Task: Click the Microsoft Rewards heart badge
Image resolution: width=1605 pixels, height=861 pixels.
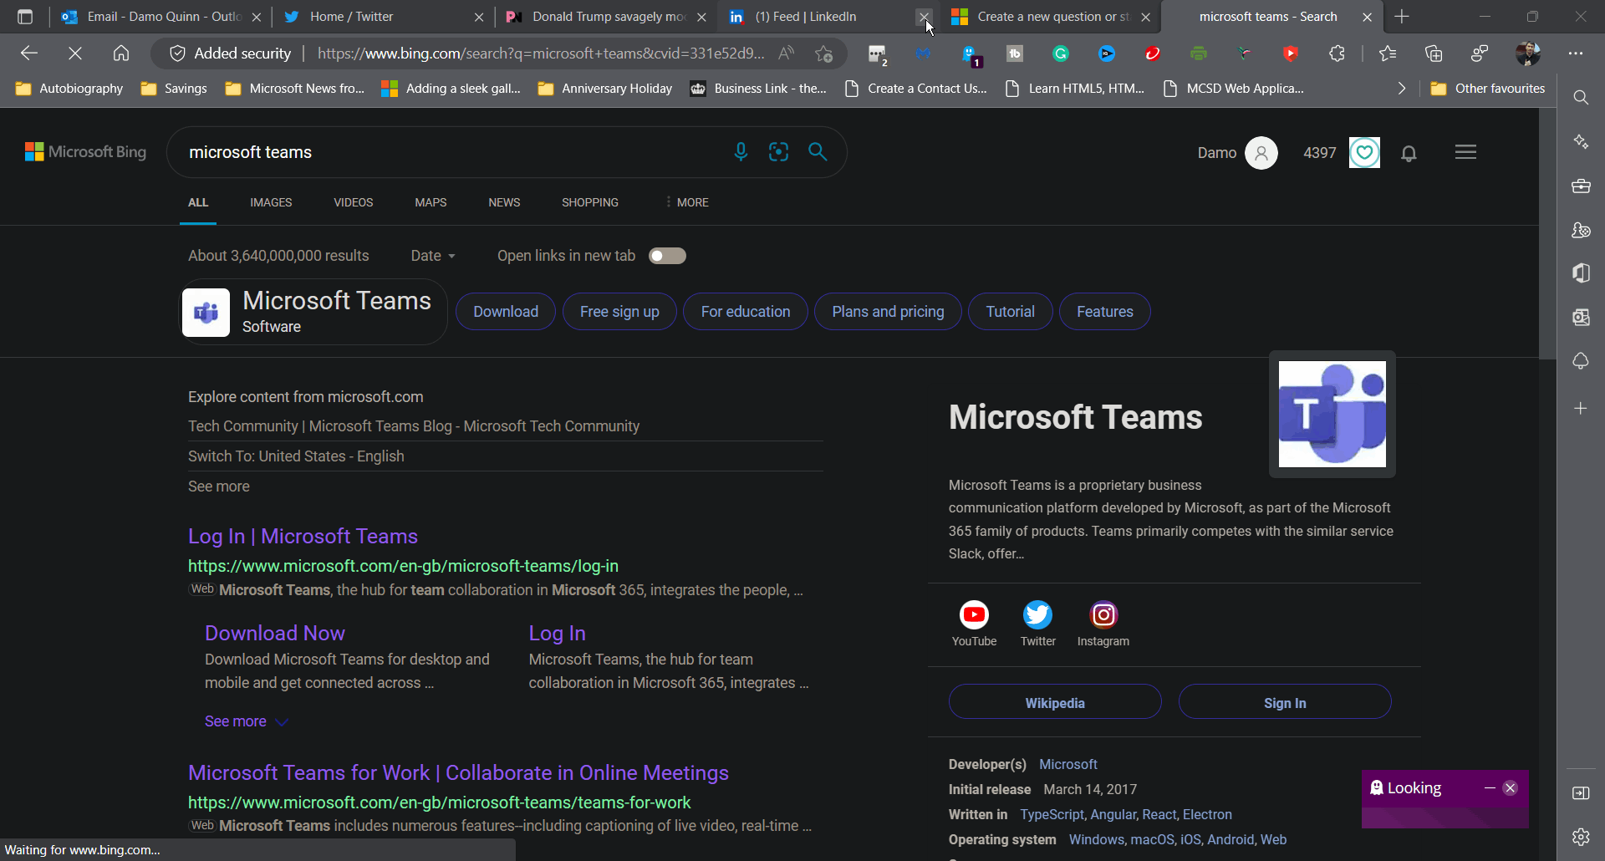Action: 1364,152
